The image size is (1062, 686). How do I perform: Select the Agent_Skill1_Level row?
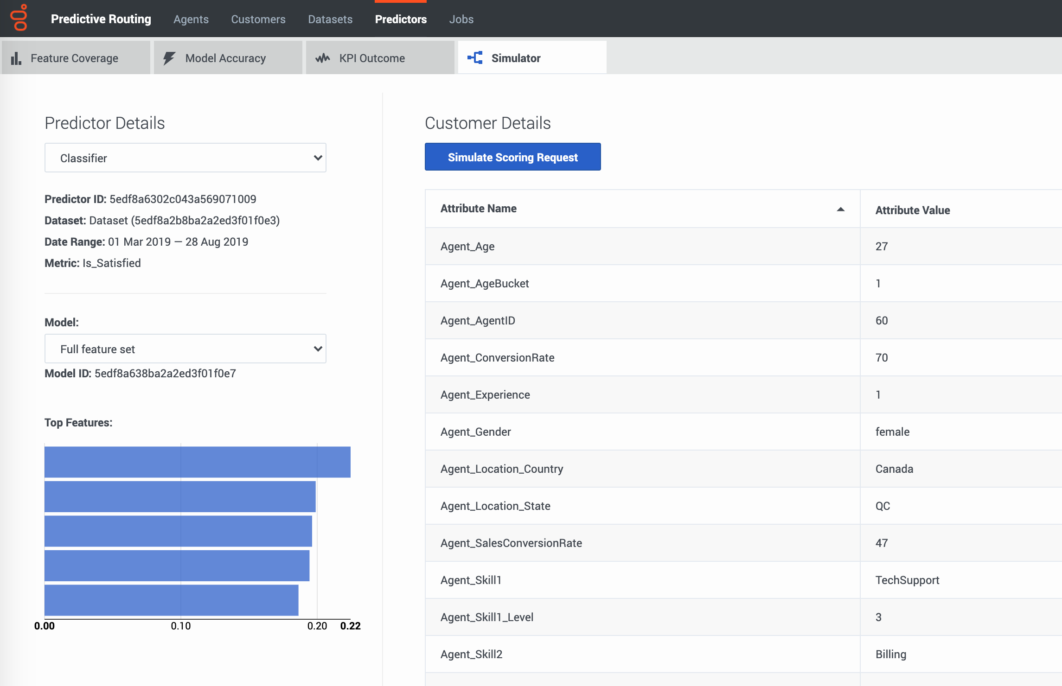[743, 617]
